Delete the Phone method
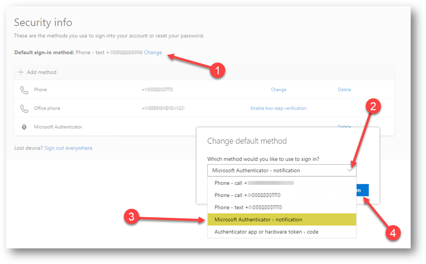 point(344,90)
